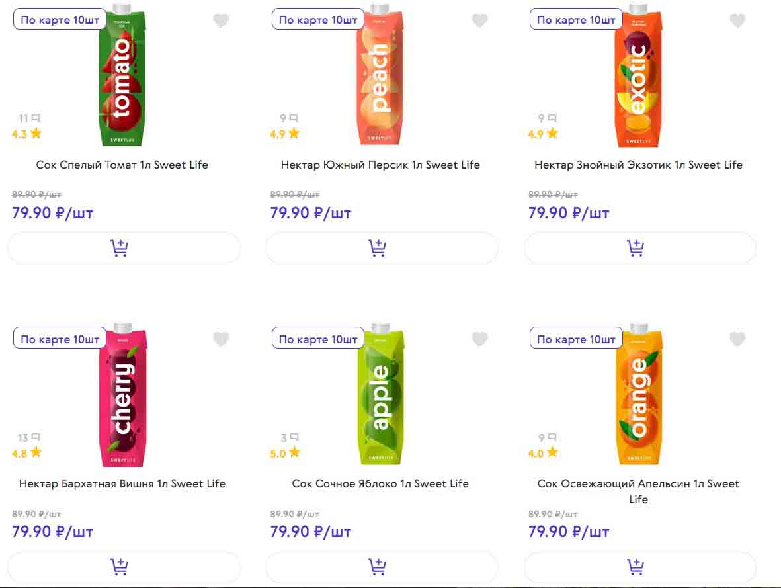Open Сок Освежающий Апельсин product title
The height and width of the screenshot is (588, 781).
click(x=638, y=491)
